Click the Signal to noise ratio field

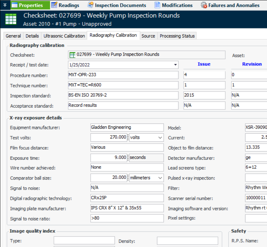127,218
